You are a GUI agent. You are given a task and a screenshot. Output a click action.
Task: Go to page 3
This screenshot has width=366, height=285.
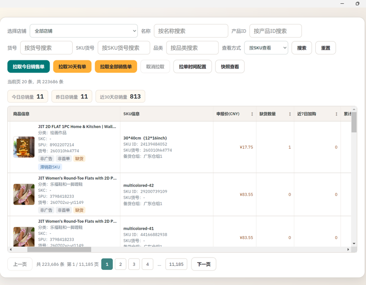tap(134, 264)
